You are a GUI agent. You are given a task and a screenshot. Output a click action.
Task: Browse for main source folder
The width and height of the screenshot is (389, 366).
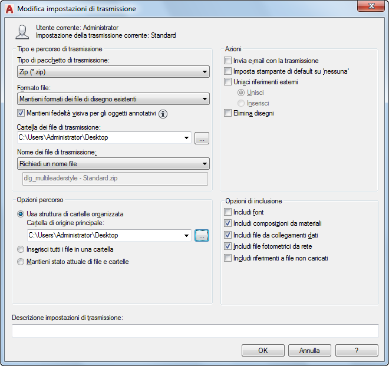coord(202,235)
